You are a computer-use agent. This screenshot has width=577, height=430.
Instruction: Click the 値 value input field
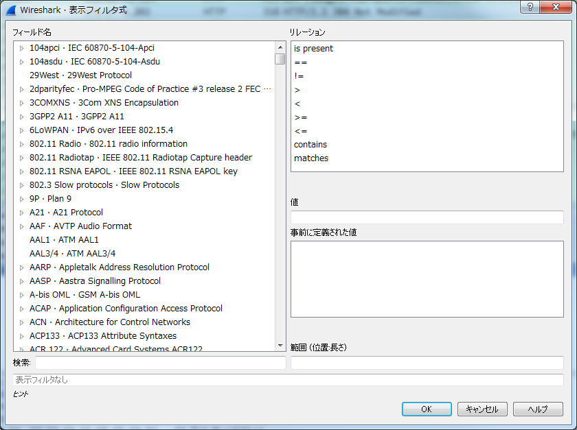pyautogui.click(x=427, y=217)
